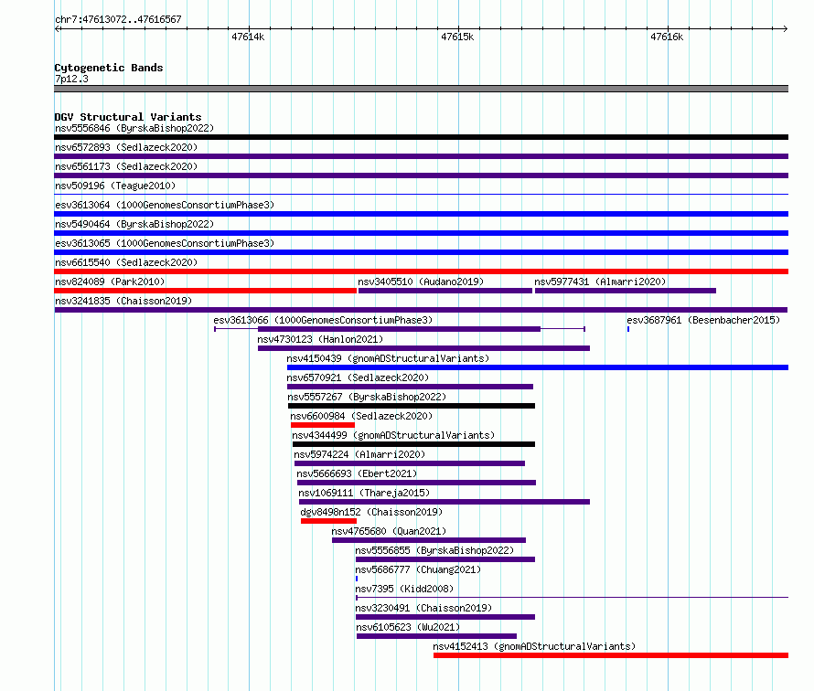Click the nsv5556855 (ByrskaBishop2022) label

pos(434,550)
